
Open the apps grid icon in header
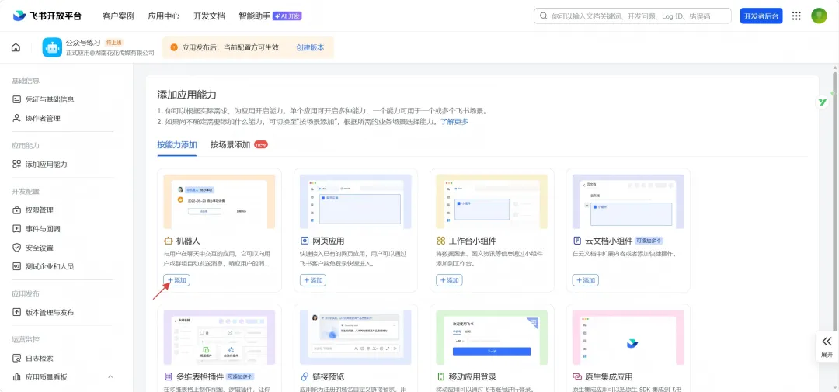click(796, 16)
